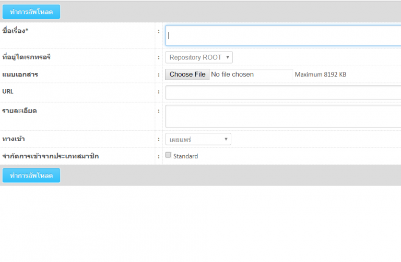Click into the URL text field
Image resolution: width=401 pixels, height=262 pixels.
[283, 92]
